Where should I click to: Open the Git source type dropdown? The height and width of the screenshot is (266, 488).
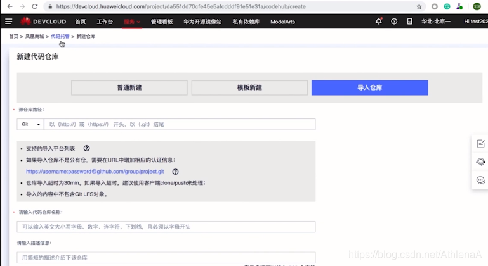pyautogui.click(x=30, y=124)
